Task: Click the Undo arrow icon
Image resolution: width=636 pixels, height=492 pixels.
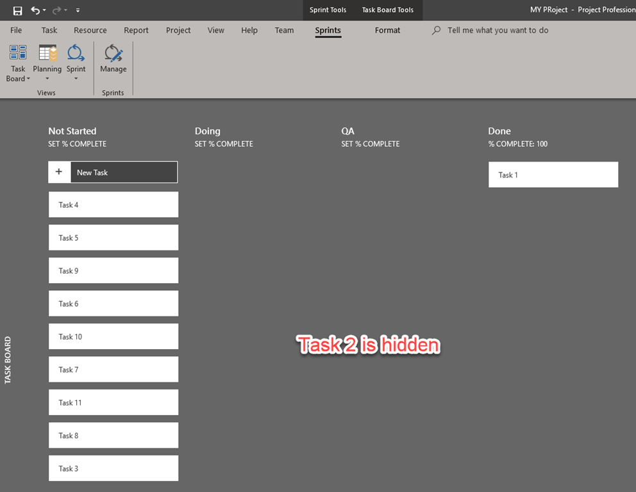Action: [x=35, y=10]
